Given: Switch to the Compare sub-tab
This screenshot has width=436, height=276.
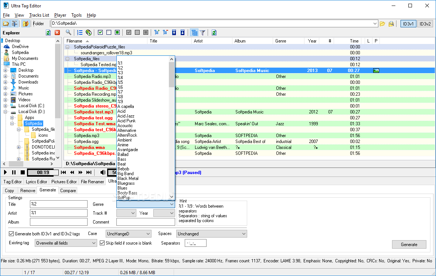Looking at the screenshot, I should tap(68, 191).
